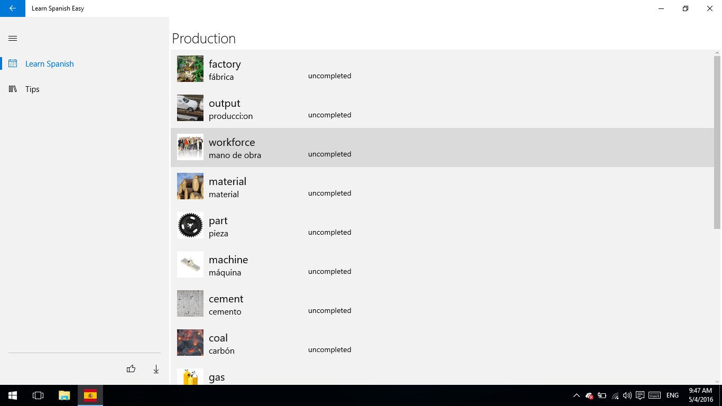Open the hamburger navigation menu

pos(13,39)
